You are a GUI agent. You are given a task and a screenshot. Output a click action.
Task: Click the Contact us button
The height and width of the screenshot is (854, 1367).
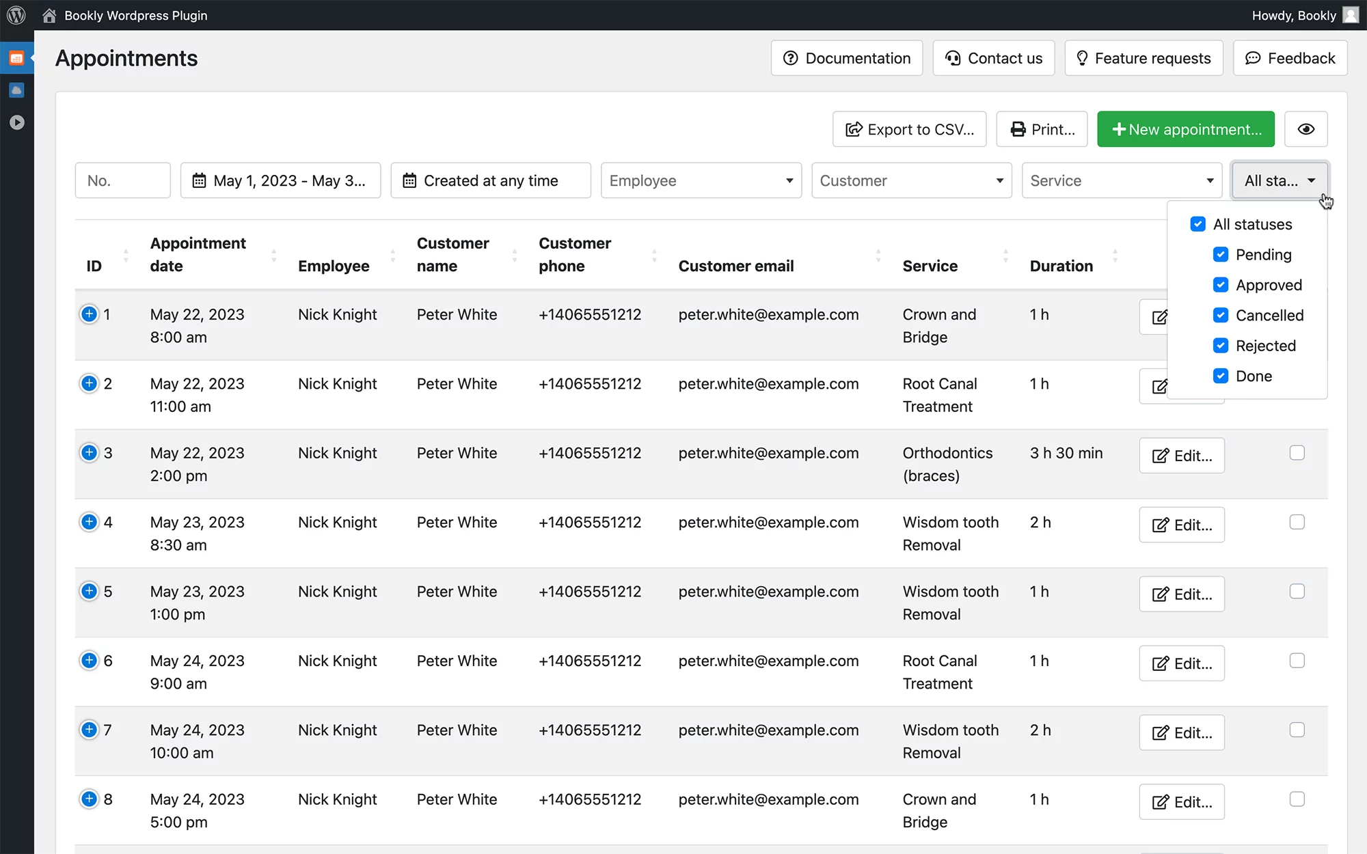(x=994, y=58)
